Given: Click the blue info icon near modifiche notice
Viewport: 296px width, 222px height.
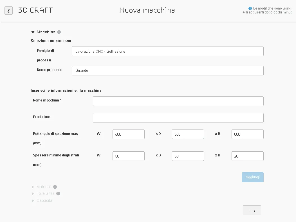Looking at the screenshot, I should click(x=250, y=8).
